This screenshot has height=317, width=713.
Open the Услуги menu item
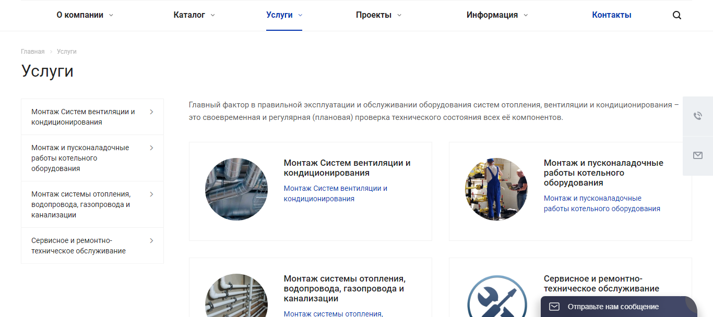click(279, 15)
